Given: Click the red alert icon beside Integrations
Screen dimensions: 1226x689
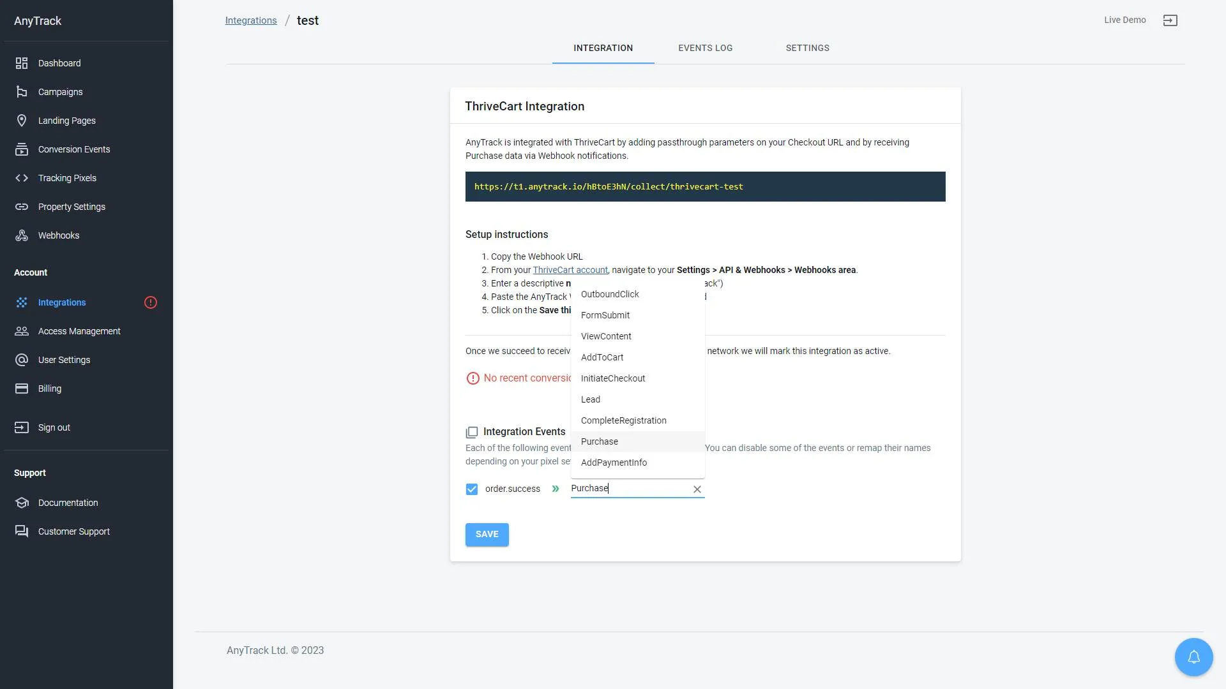Looking at the screenshot, I should point(151,302).
